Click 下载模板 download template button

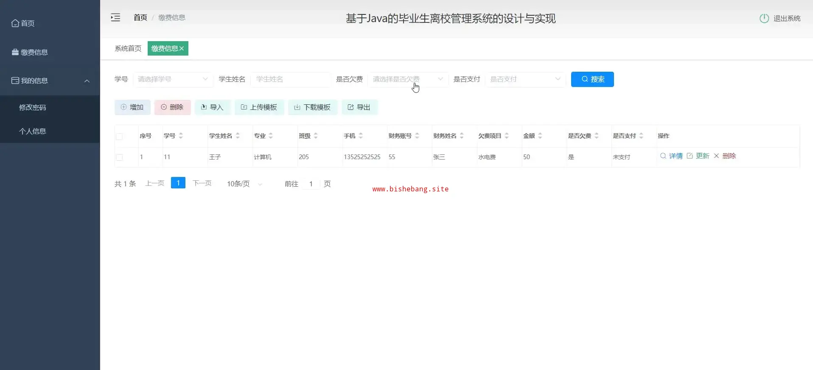click(312, 107)
